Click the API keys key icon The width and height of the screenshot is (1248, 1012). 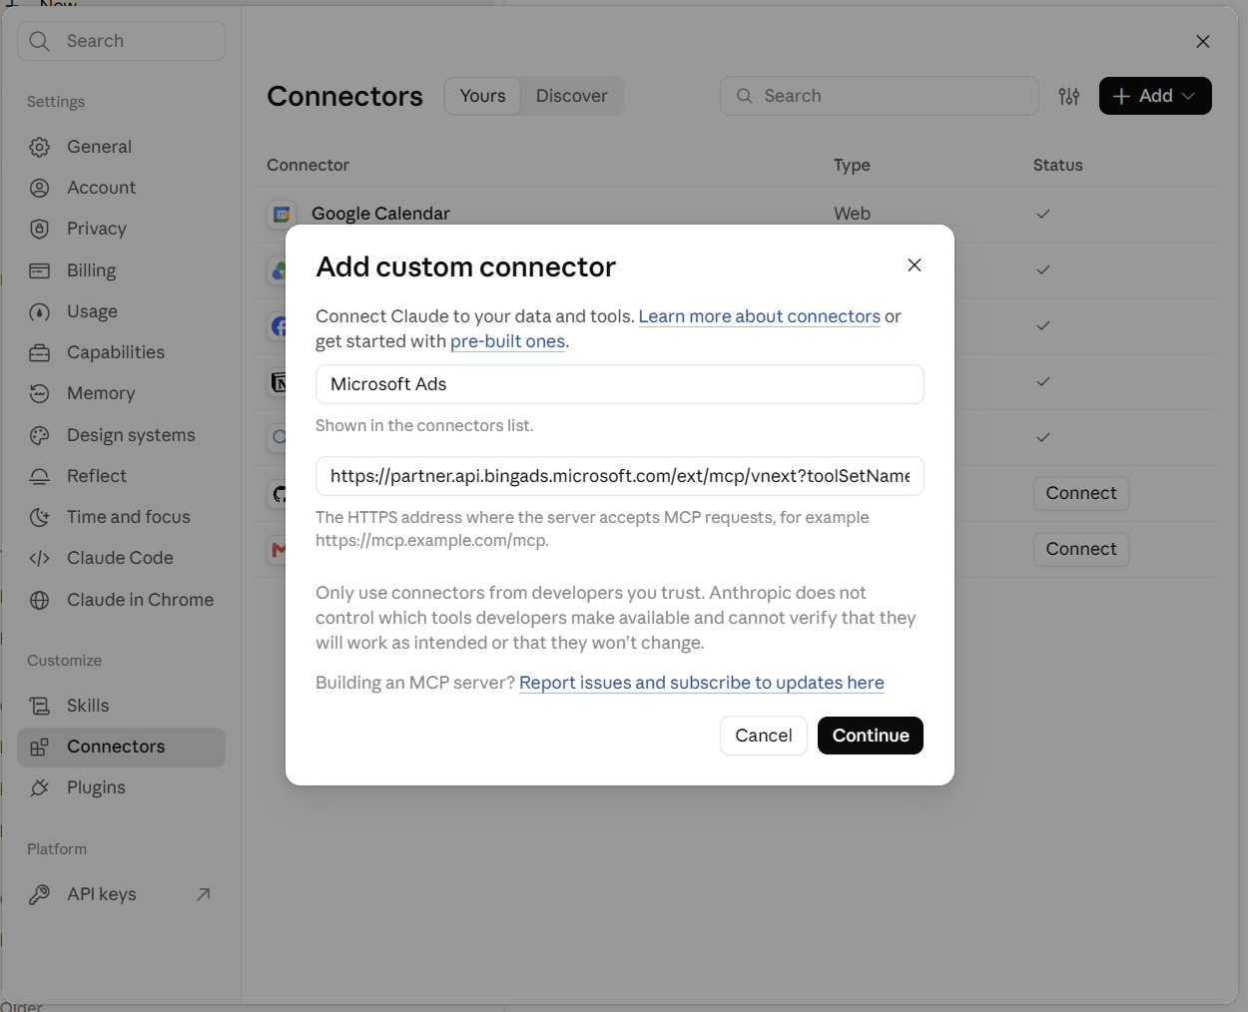pyautogui.click(x=39, y=894)
